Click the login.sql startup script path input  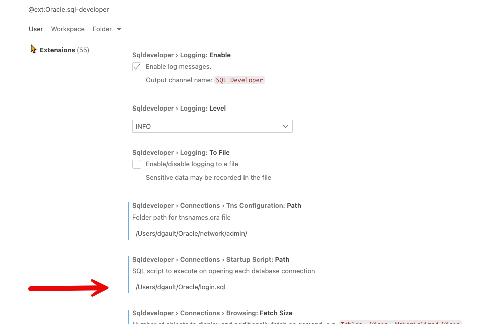181,287
